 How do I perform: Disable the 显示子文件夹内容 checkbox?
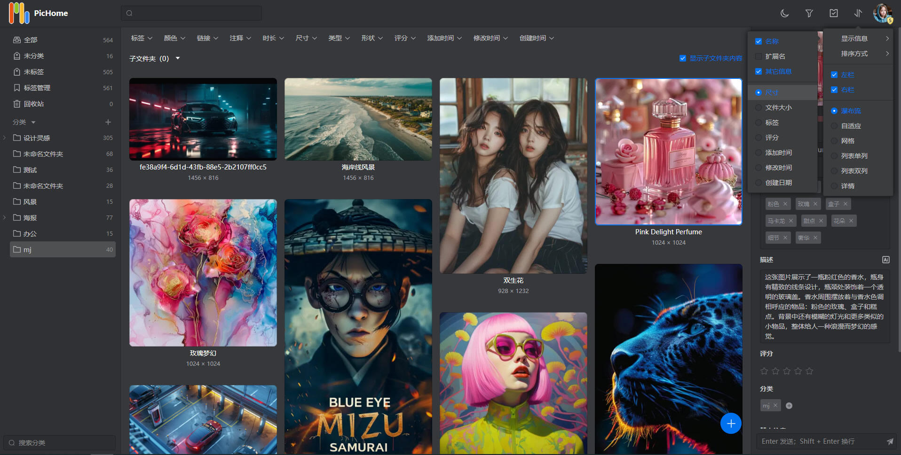pos(683,58)
